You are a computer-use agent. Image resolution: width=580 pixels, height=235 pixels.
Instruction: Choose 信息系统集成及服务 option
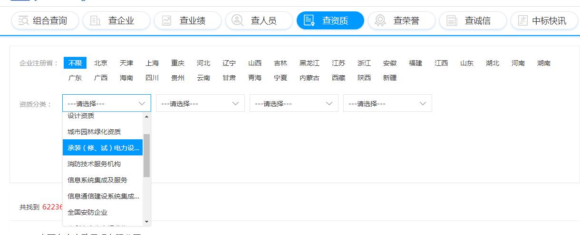tap(103, 180)
